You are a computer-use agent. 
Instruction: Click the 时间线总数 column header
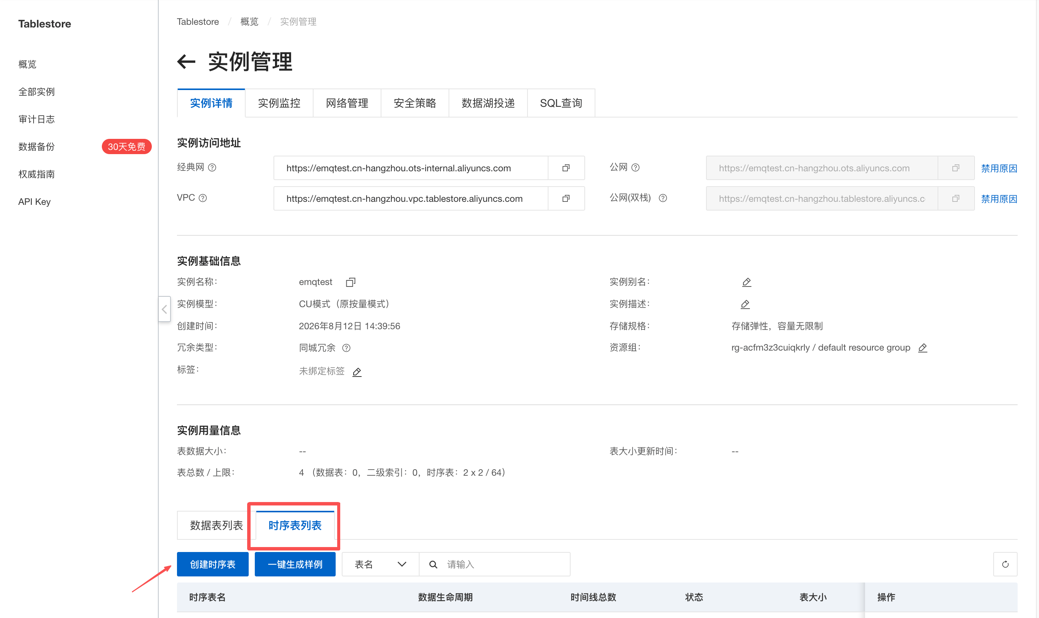tap(593, 597)
